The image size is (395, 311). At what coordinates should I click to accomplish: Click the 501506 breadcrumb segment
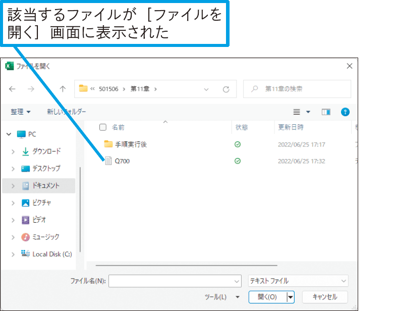tap(108, 89)
